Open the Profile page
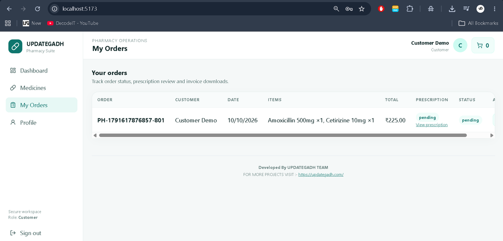Viewport: 503px width, 241px height. [x=41, y=122]
